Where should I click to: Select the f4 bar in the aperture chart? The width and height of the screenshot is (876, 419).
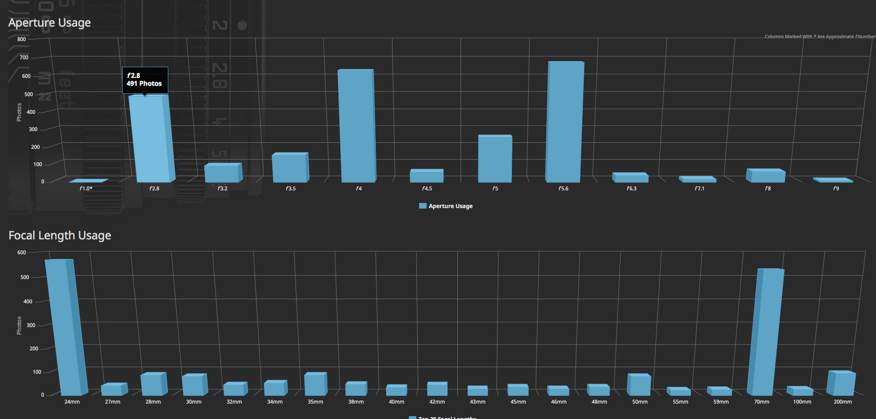tap(357, 126)
